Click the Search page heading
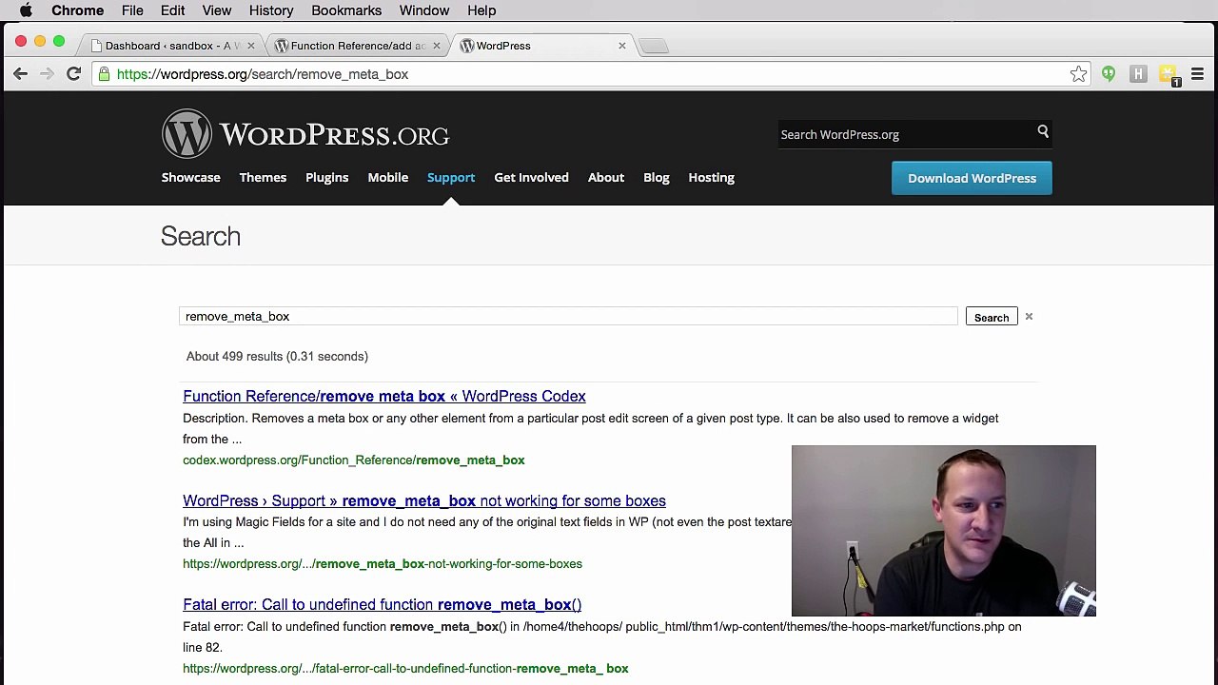Screen dimensions: 1218x685 [x=201, y=236]
